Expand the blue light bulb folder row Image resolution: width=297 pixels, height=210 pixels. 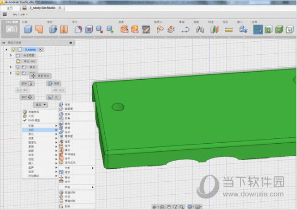(x=11, y=67)
